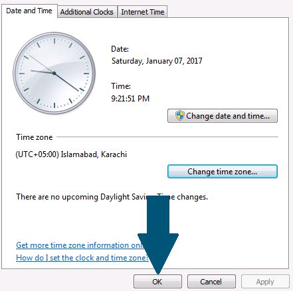Dismiss the dialog with Cancel

click(211, 282)
